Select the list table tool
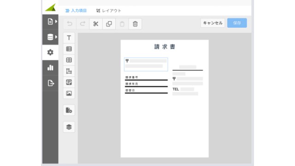295x166 pixels. click(x=69, y=49)
